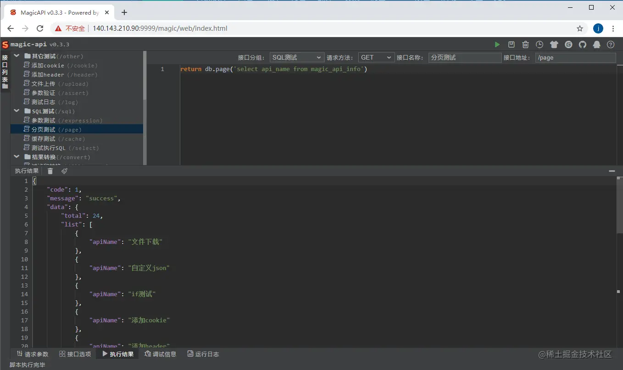Click the "apiName": "文件下载" result line
The width and height of the screenshot is (623, 370).
(x=126, y=242)
